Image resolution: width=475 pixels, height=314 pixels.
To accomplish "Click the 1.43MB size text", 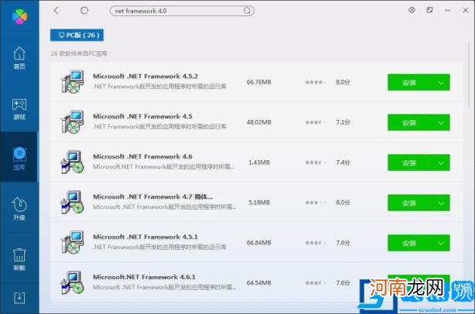I will pyautogui.click(x=259, y=162).
